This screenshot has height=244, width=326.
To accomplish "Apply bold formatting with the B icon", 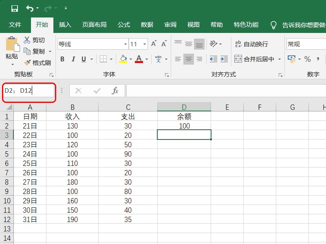I will 62,59.
